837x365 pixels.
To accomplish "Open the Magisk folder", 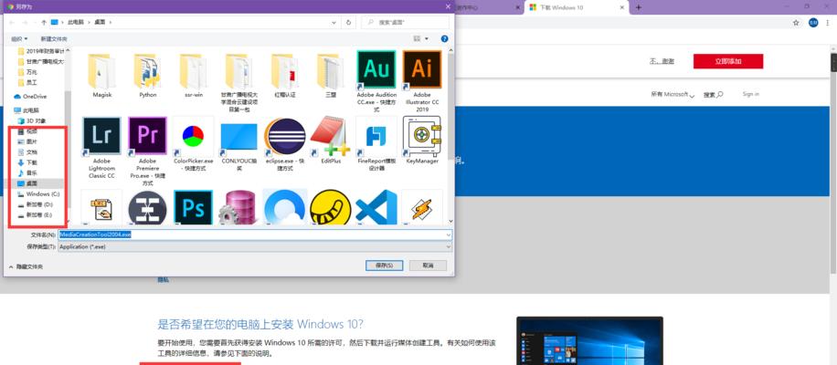I will (102, 75).
